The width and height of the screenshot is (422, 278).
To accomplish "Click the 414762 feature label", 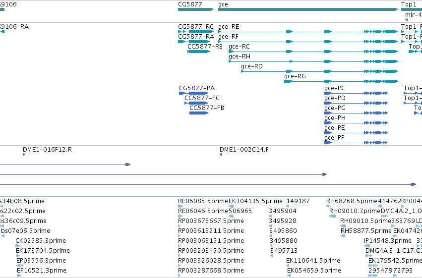I will 389,201.
